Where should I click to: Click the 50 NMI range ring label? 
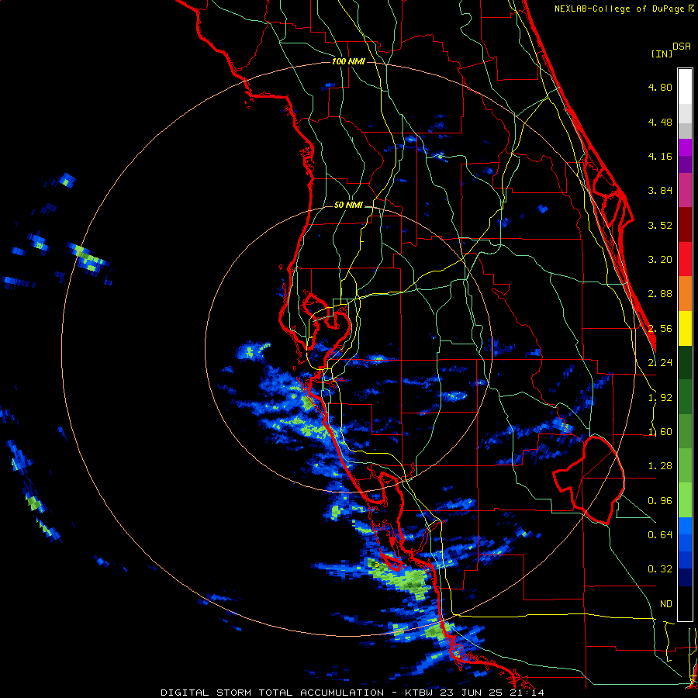(x=348, y=206)
